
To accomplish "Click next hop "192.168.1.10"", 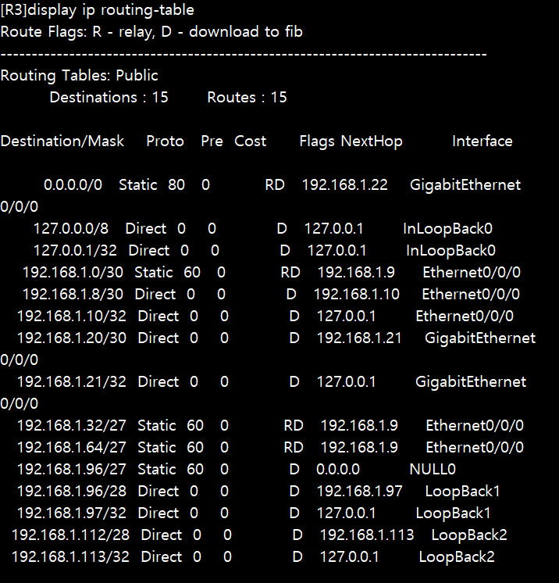I will point(357,295).
